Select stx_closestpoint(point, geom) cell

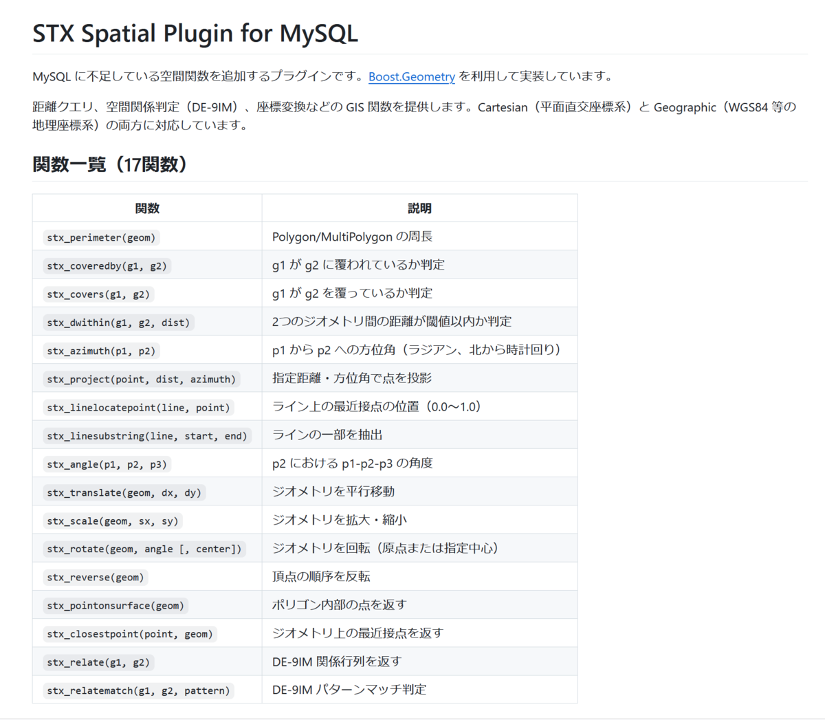pyautogui.click(x=130, y=633)
